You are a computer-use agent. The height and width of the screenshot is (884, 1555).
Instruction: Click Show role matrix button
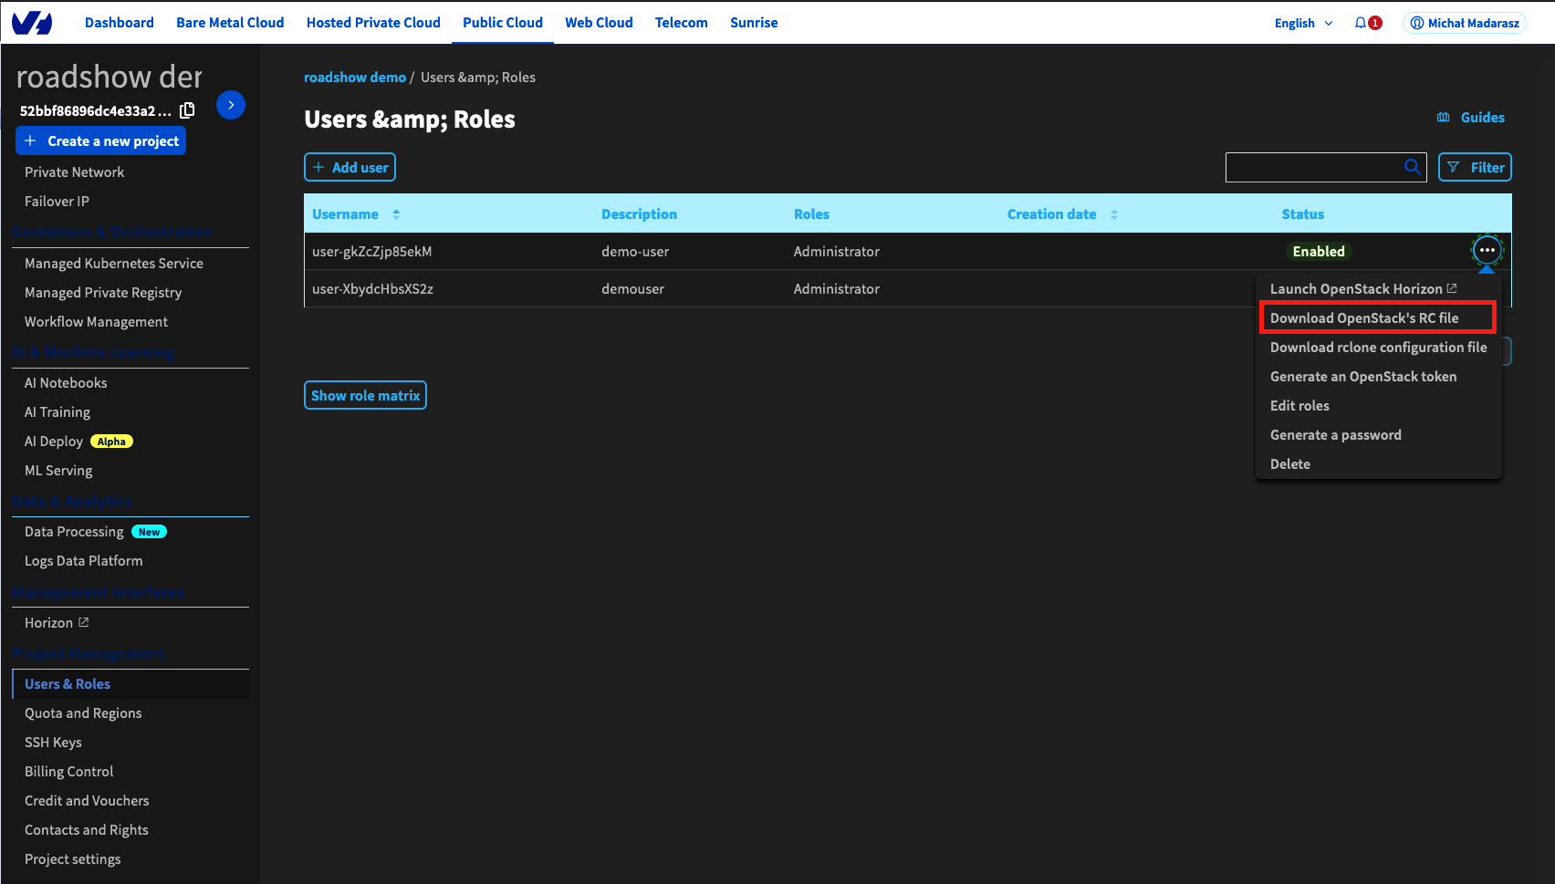365,395
